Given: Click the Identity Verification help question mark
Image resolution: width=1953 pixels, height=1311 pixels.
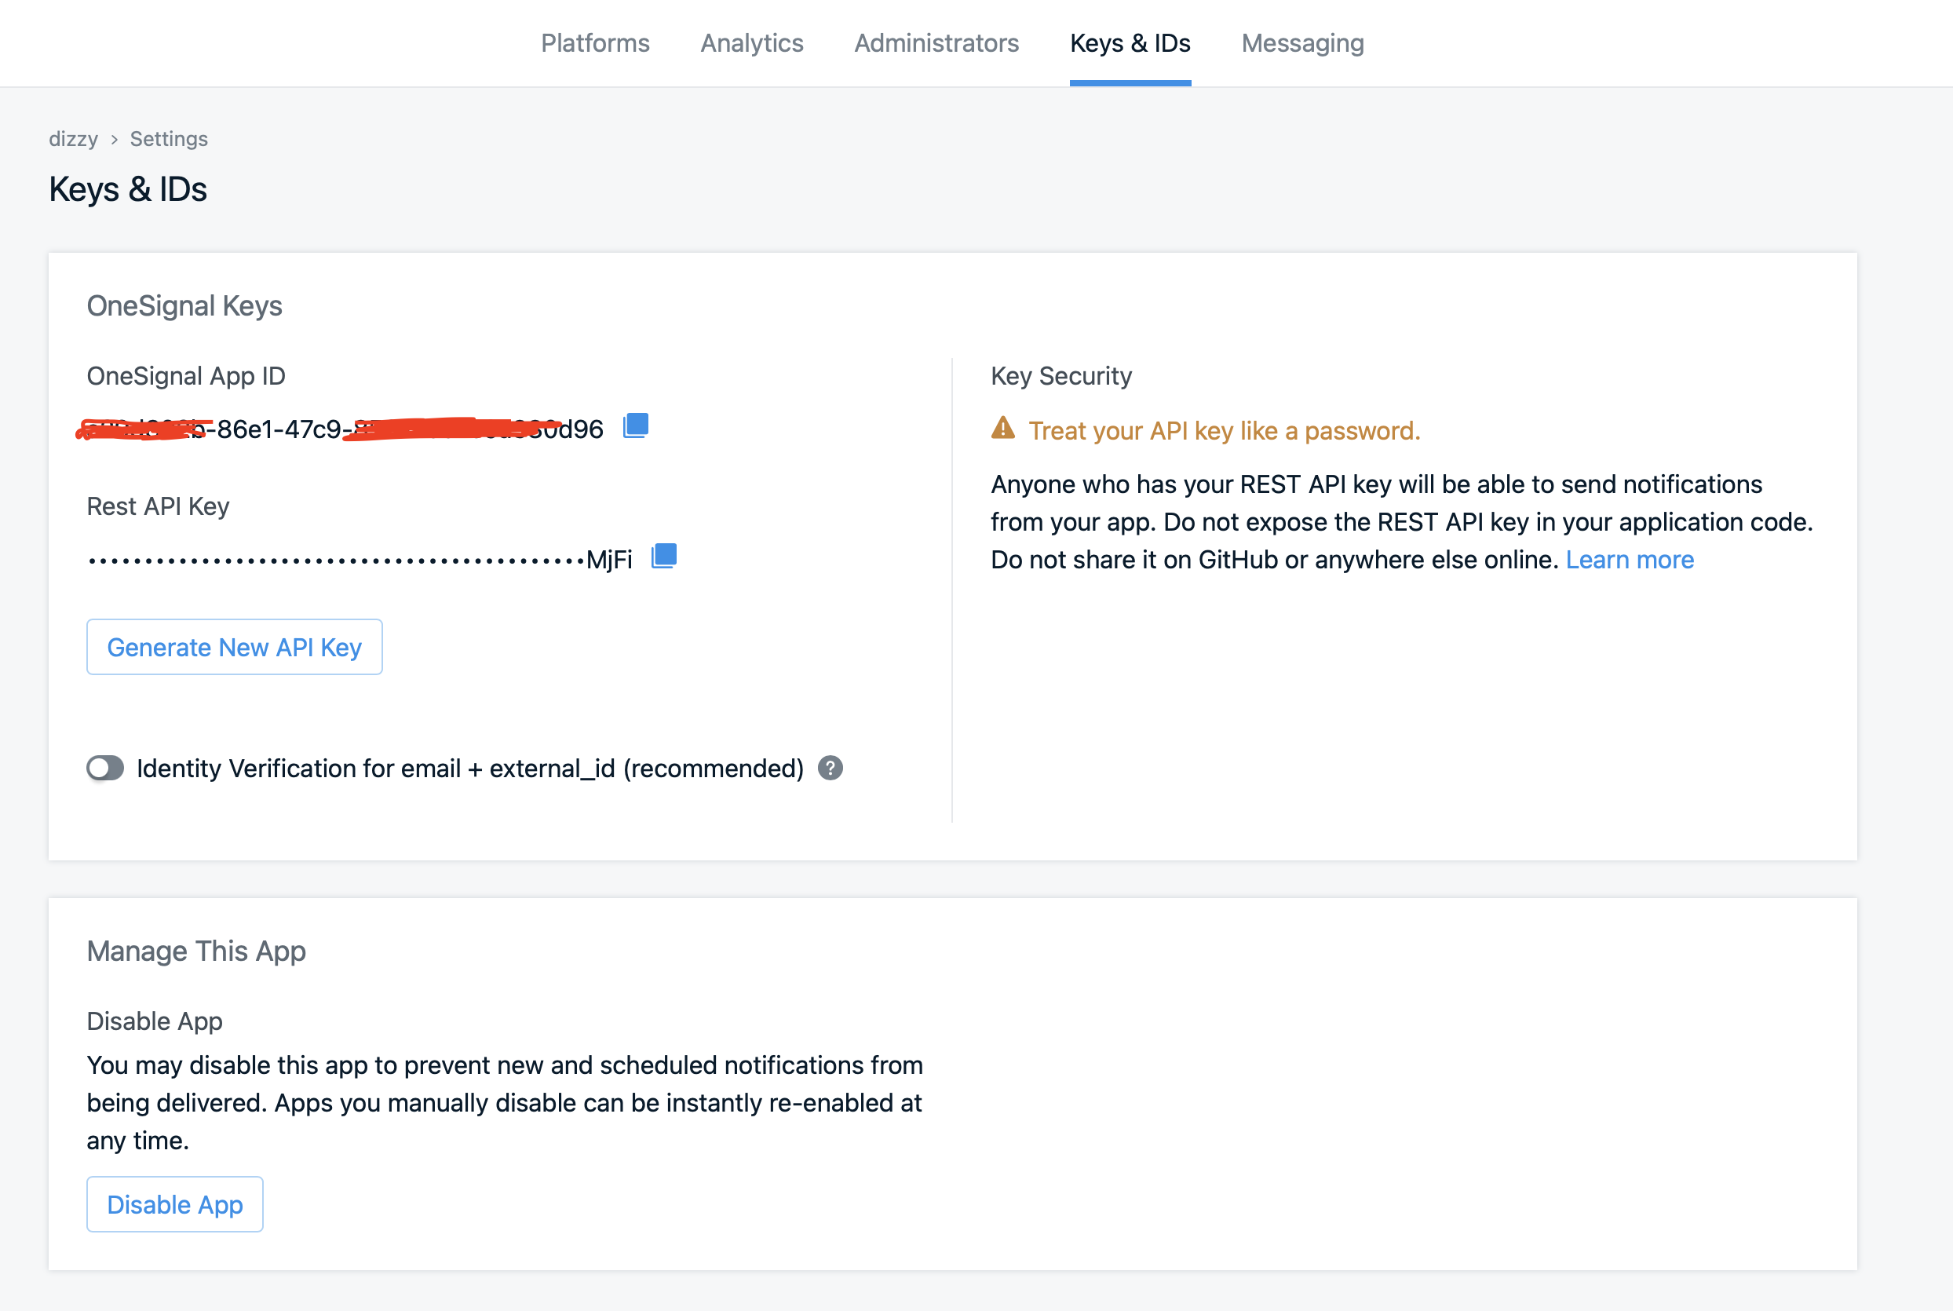Looking at the screenshot, I should (830, 769).
